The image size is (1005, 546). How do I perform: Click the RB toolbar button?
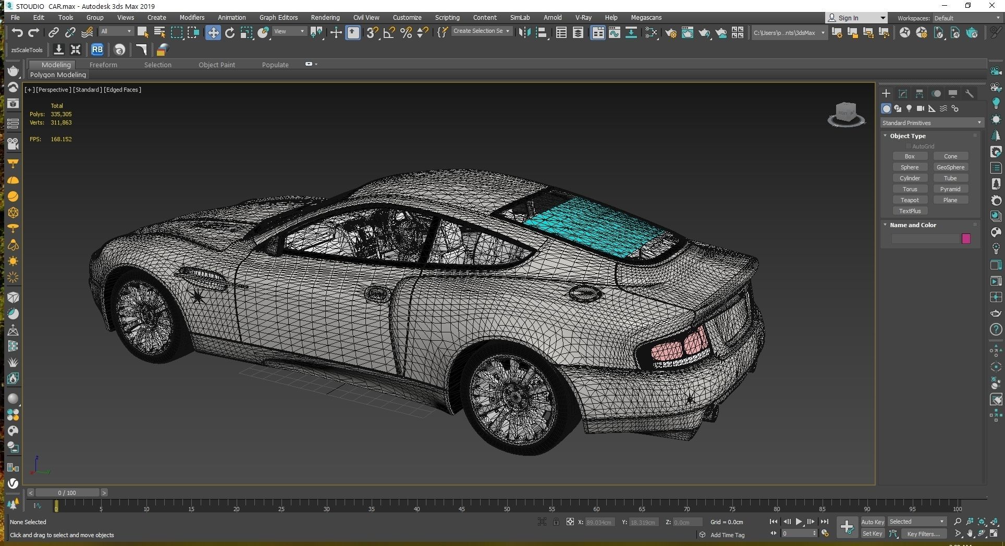[97, 50]
